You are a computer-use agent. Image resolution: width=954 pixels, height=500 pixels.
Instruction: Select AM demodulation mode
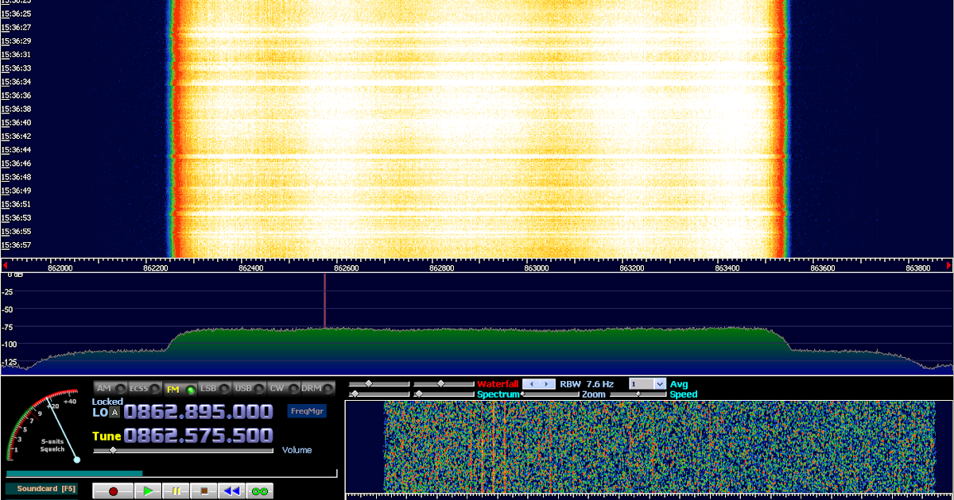(x=104, y=388)
